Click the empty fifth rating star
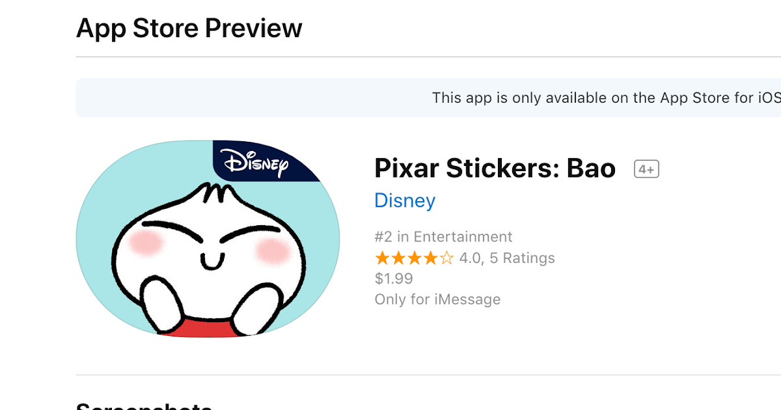781x410 pixels. pos(447,258)
